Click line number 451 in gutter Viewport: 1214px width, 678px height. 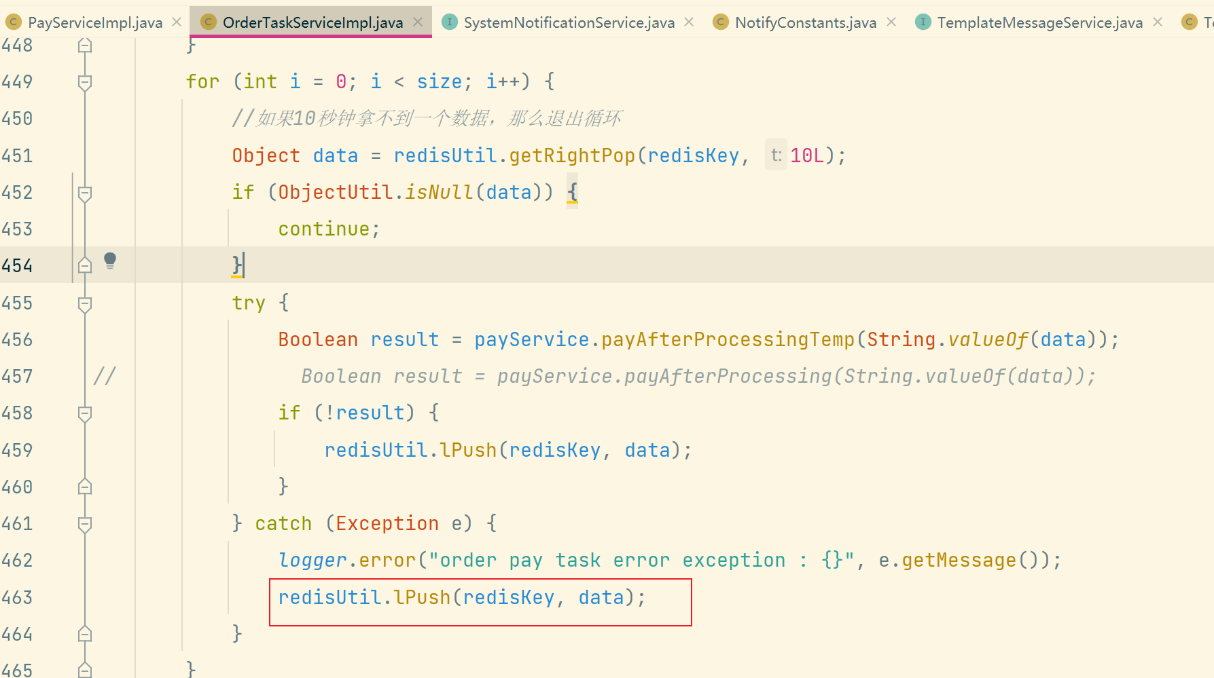tap(17, 156)
